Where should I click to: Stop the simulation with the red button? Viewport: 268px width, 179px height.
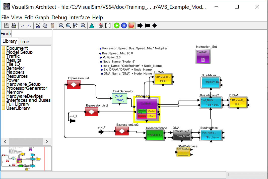click(x=131, y=25)
